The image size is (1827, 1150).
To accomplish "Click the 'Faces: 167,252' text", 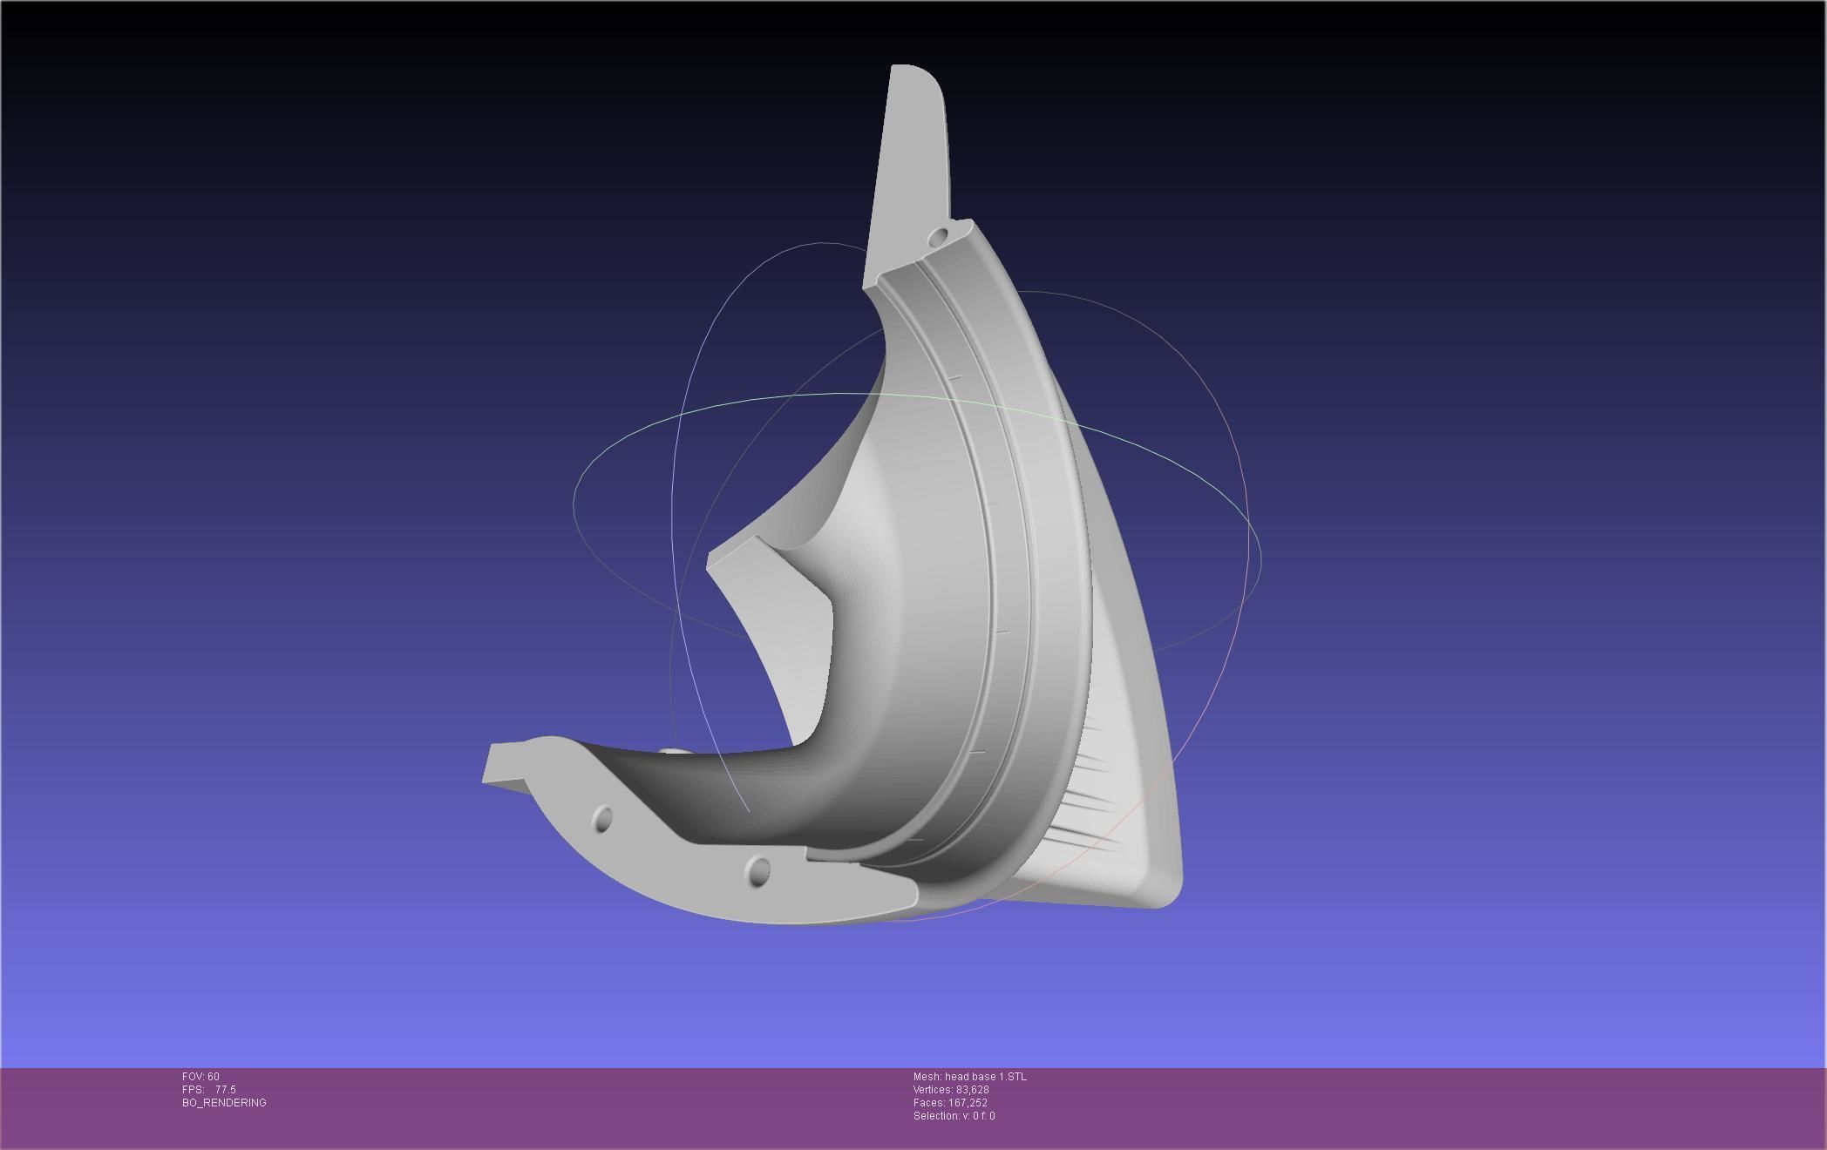I will pos(950,1103).
